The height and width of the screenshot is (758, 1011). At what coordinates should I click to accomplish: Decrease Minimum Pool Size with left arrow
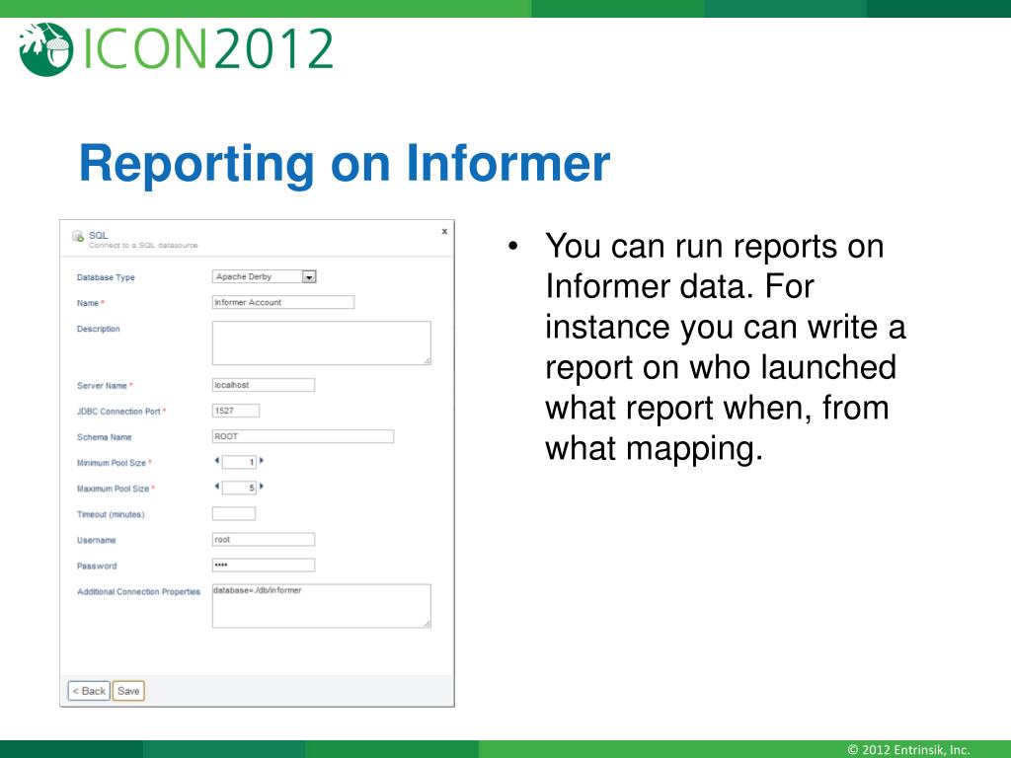coord(216,461)
